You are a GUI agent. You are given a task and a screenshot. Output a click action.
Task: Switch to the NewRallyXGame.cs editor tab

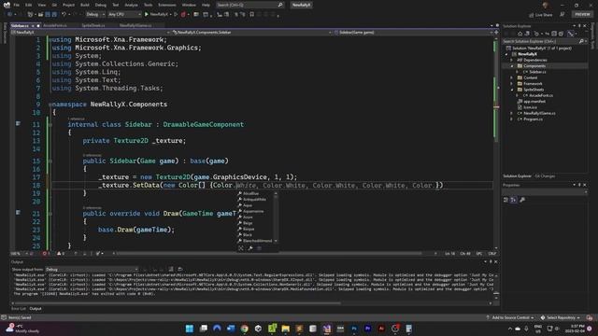(135, 25)
